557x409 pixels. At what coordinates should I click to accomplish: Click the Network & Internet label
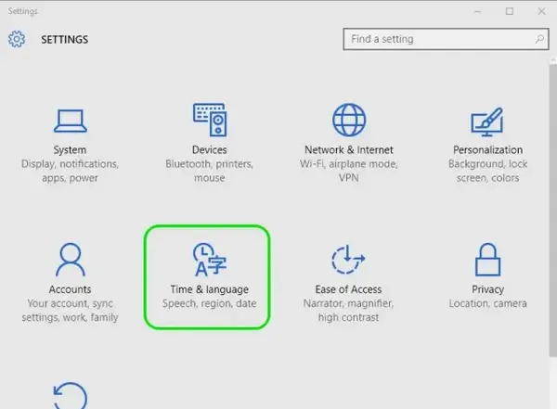pyautogui.click(x=349, y=150)
